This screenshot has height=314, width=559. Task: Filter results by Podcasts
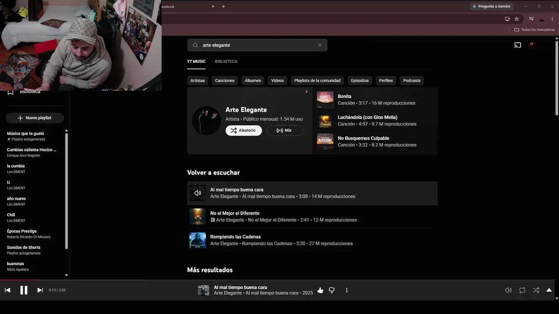click(x=412, y=81)
